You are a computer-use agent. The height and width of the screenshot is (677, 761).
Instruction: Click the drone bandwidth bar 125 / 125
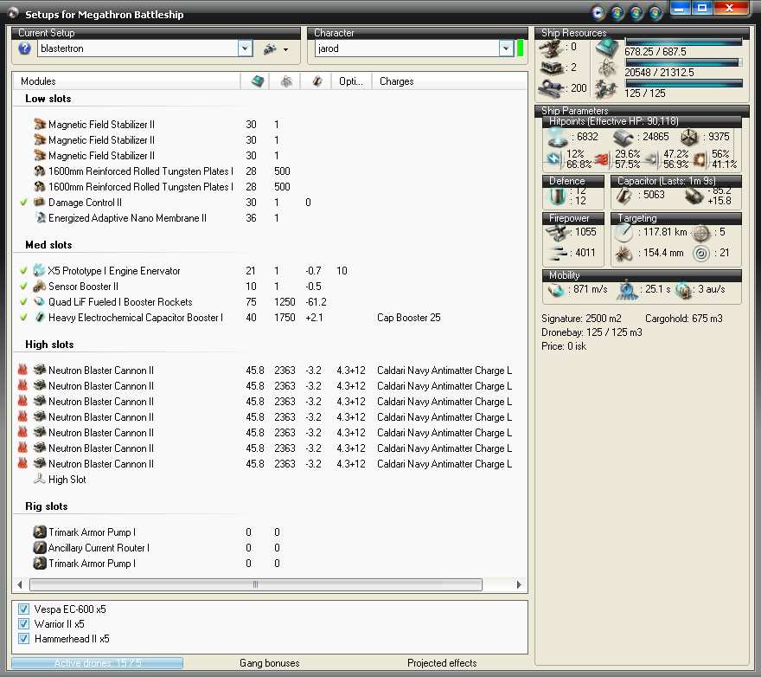click(684, 84)
